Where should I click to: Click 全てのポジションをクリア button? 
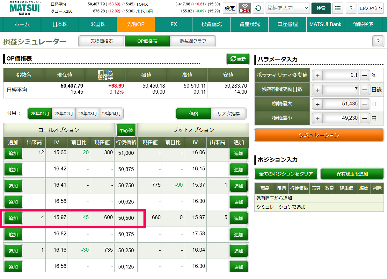(x=286, y=174)
